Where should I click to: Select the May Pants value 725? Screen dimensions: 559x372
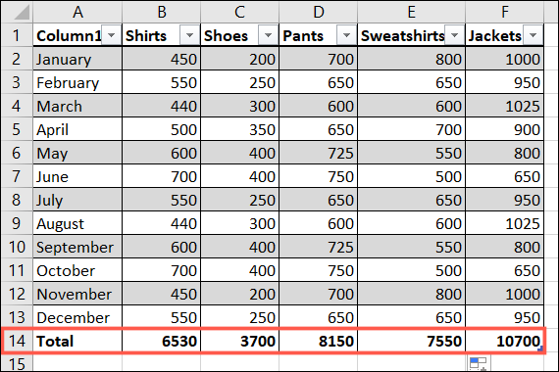click(319, 153)
